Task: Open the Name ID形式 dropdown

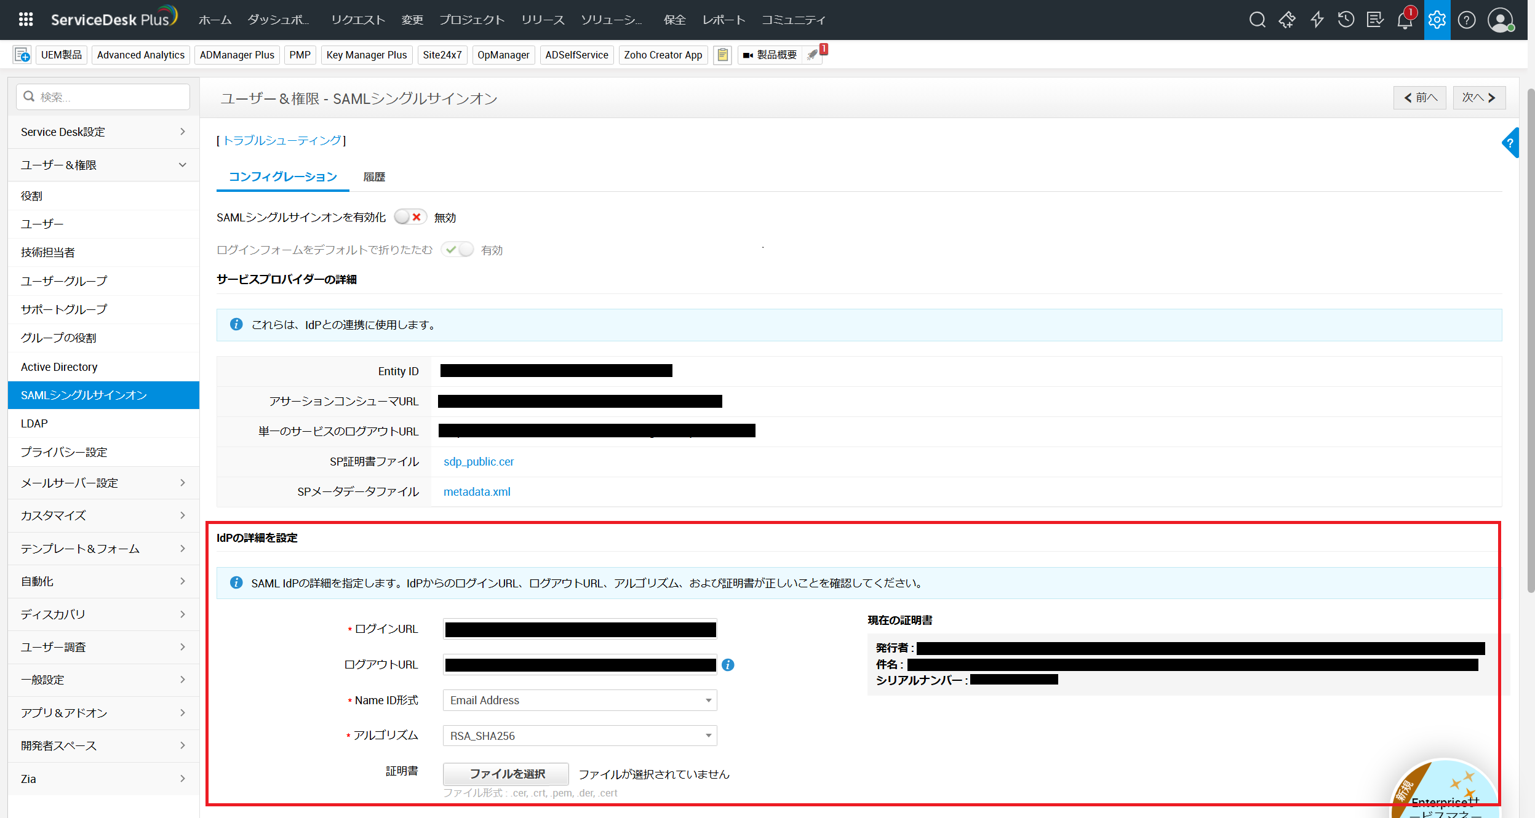Action: coord(580,701)
